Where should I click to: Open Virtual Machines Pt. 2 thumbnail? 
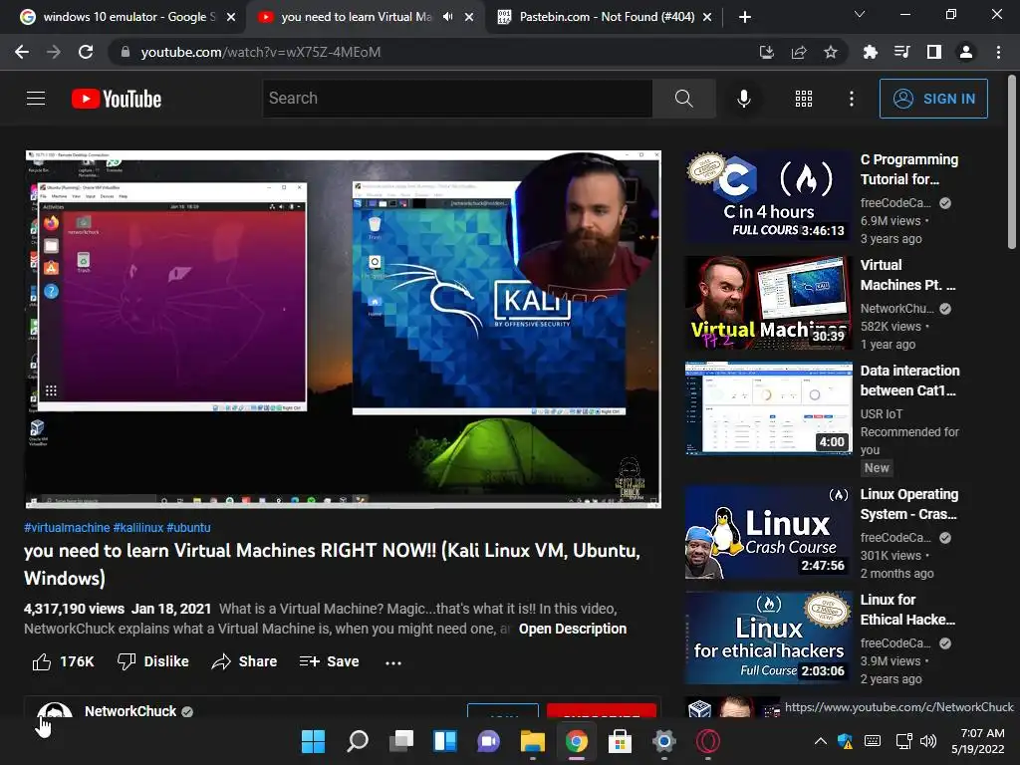768,303
